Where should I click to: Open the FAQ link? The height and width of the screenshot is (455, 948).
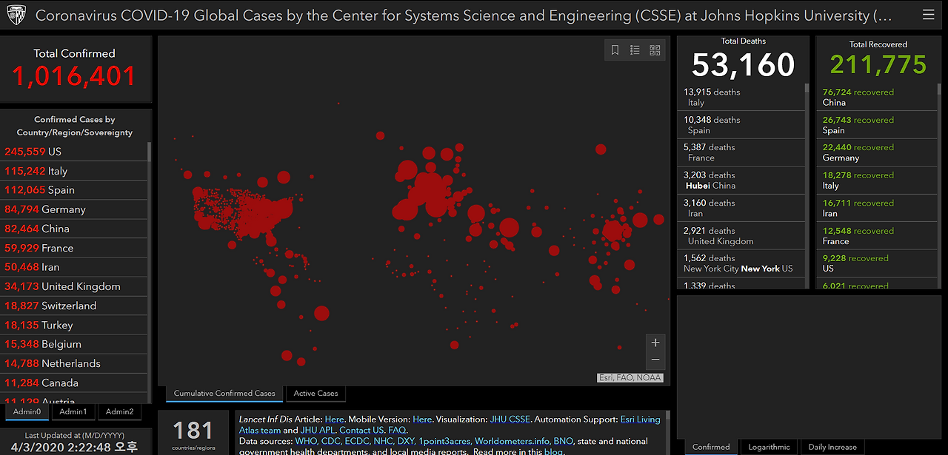coord(397,430)
